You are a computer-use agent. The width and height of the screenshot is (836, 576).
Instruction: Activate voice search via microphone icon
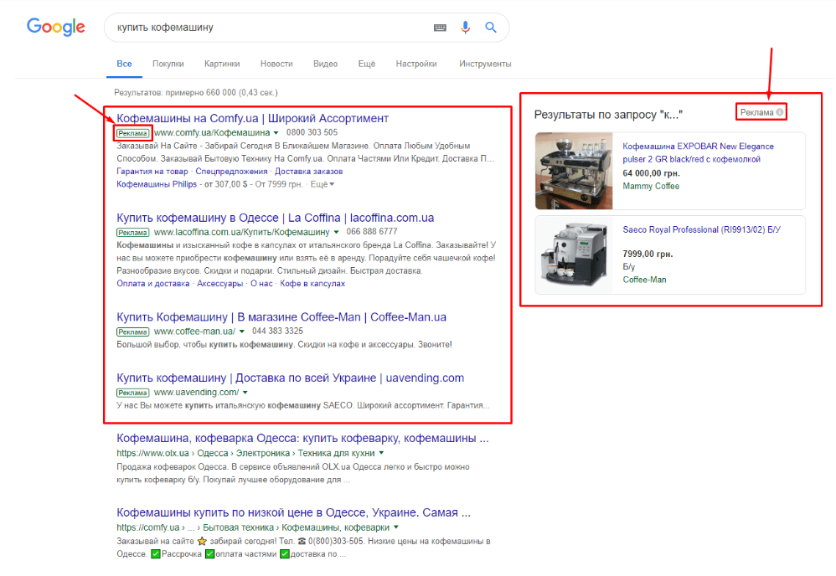466,27
